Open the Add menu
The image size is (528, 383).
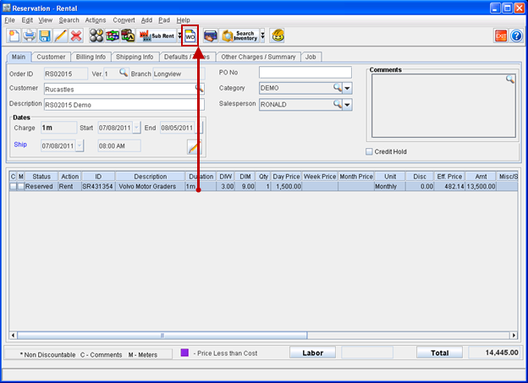tap(146, 20)
